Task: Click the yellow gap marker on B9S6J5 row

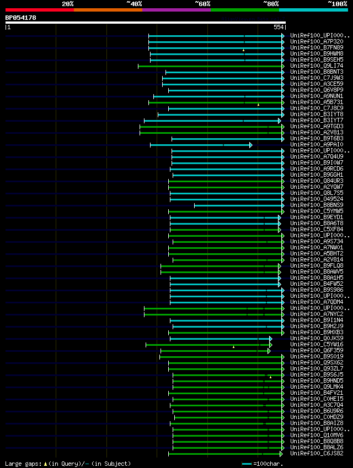Action: click(x=270, y=377)
